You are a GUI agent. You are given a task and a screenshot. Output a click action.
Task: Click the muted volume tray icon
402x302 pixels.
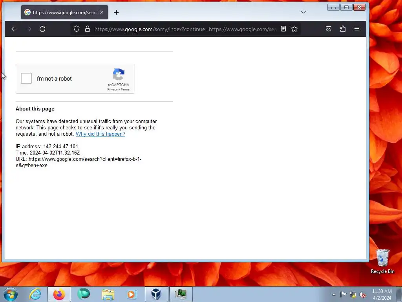(362, 295)
